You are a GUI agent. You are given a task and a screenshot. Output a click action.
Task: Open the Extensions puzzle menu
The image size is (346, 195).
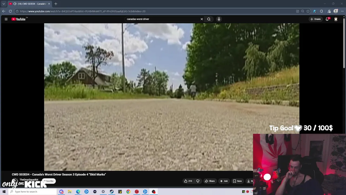pyautogui.click(x=321, y=11)
